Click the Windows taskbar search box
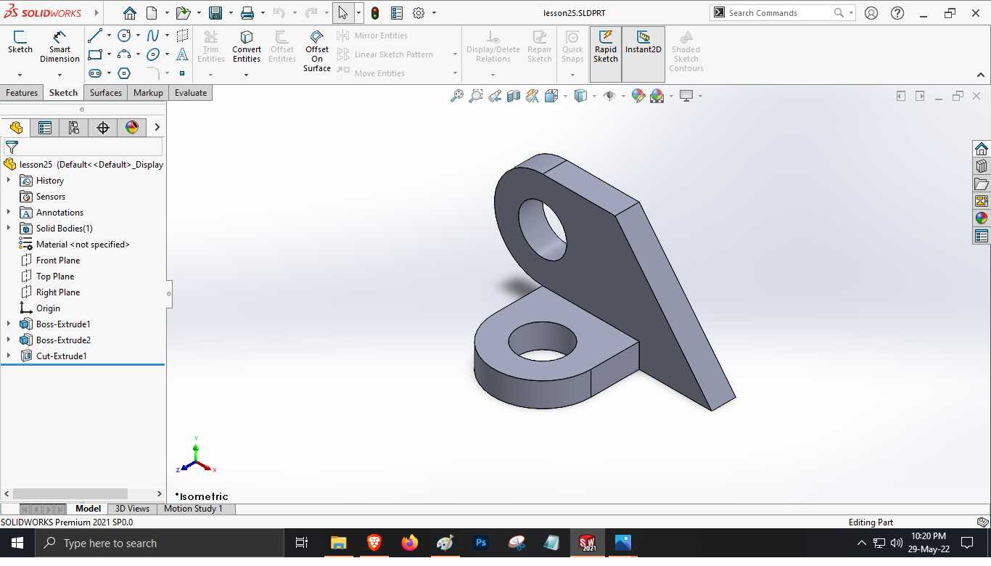Image resolution: width=991 pixels, height=566 pixels. coord(160,543)
